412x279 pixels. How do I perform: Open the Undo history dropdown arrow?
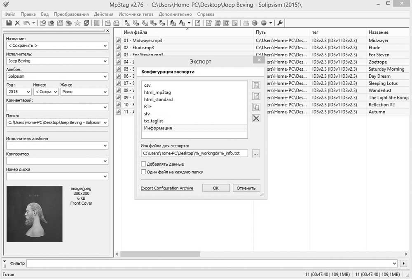click(33, 23)
